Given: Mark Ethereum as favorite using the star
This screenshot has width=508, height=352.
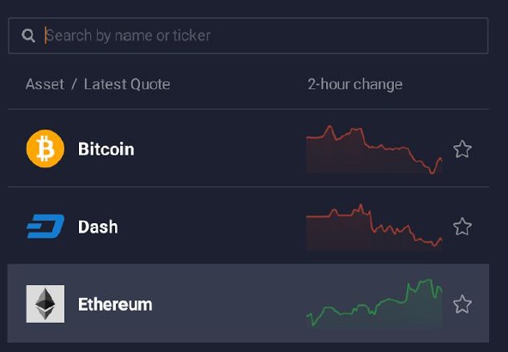Looking at the screenshot, I should pos(463,304).
